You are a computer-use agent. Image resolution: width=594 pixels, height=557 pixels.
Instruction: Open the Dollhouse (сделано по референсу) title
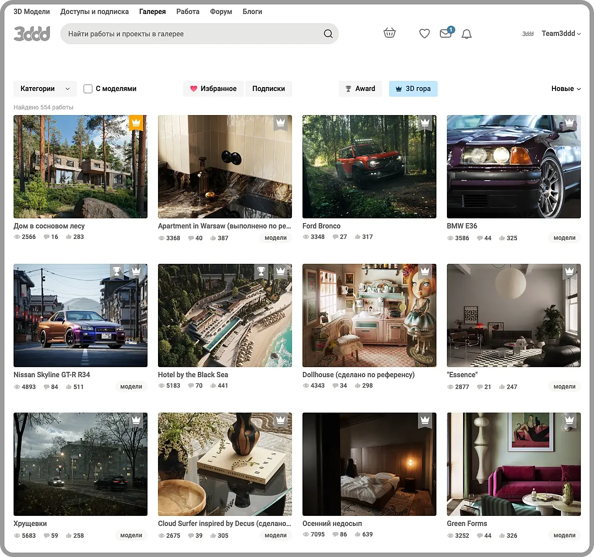click(359, 375)
